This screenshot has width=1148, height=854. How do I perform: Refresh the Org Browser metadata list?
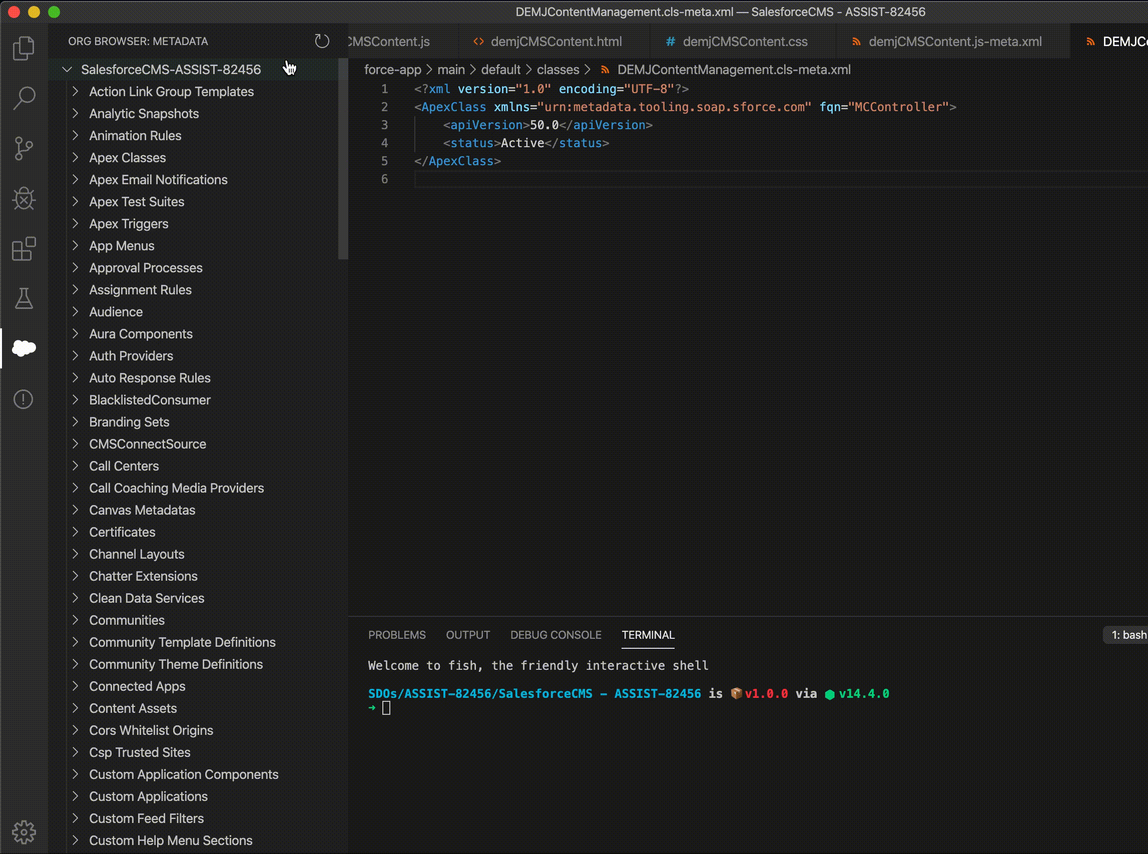(322, 42)
